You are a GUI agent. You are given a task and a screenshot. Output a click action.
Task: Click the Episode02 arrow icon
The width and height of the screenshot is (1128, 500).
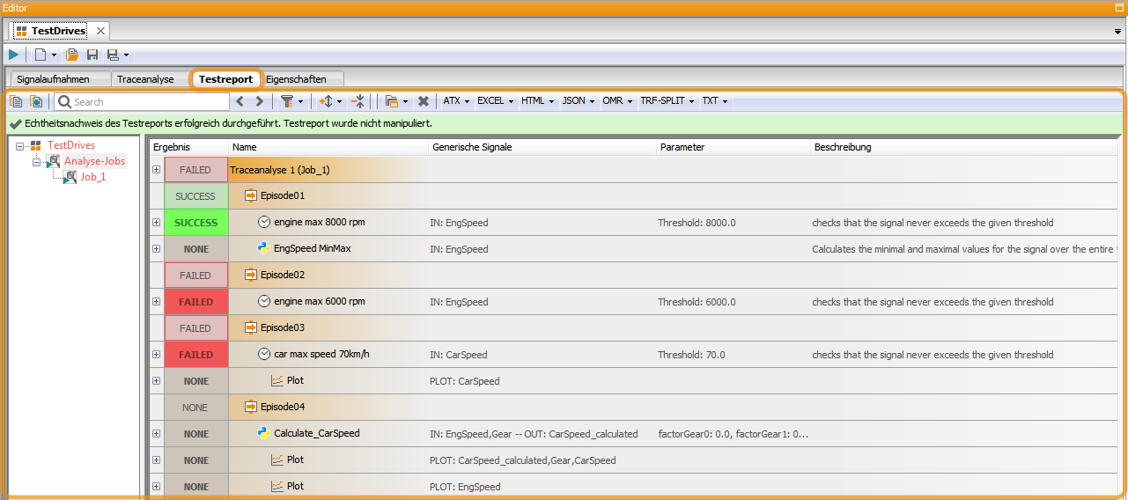click(x=250, y=275)
